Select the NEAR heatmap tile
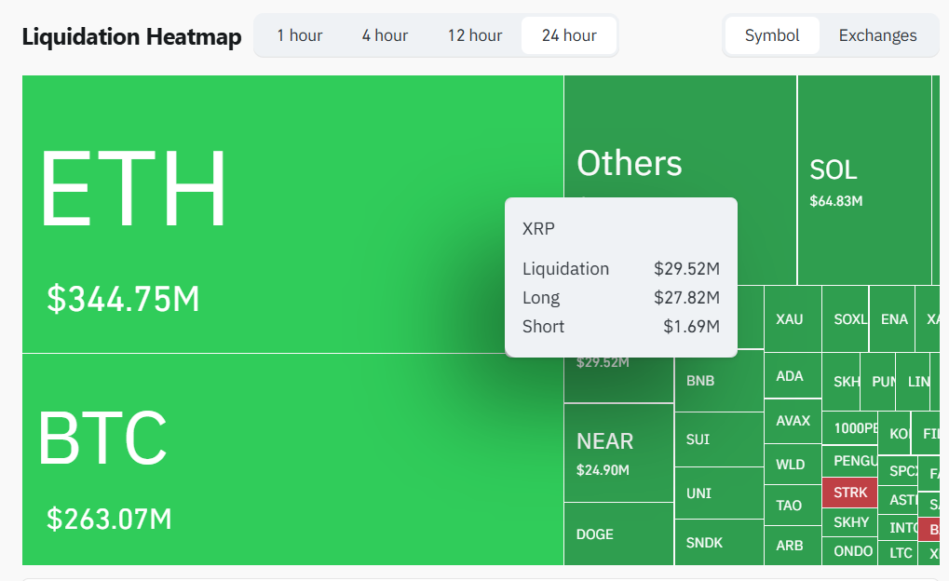The height and width of the screenshot is (581, 949). click(x=618, y=453)
